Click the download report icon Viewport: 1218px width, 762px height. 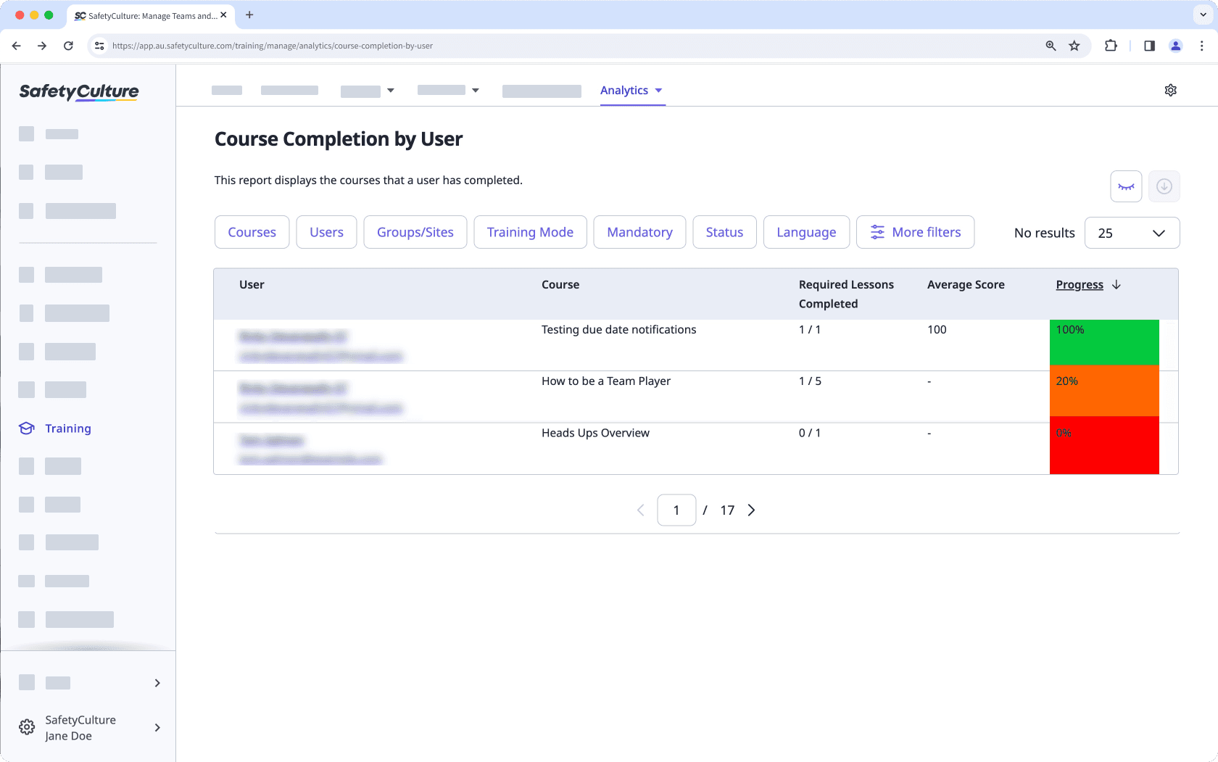tap(1164, 186)
